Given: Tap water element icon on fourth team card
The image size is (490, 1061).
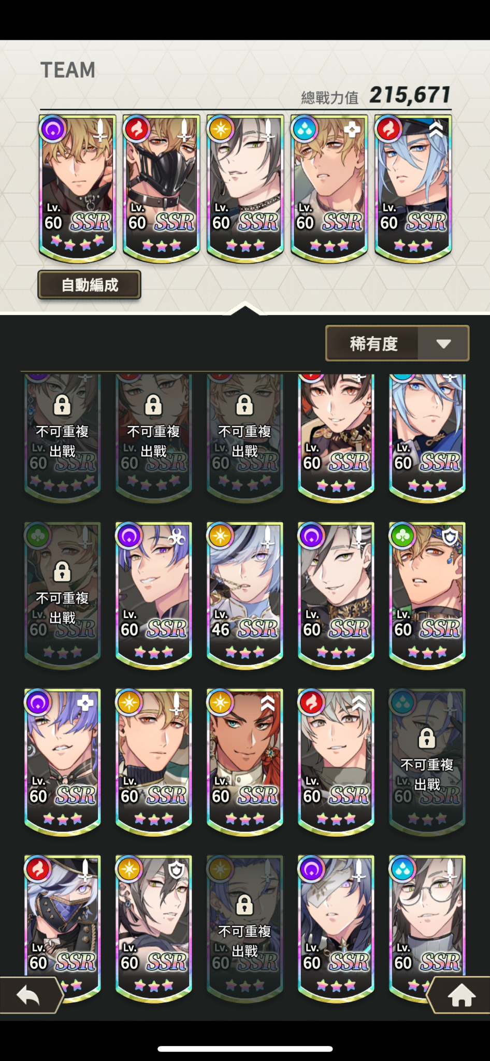Looking at the screenshot, I should click(x=305, y=128).
